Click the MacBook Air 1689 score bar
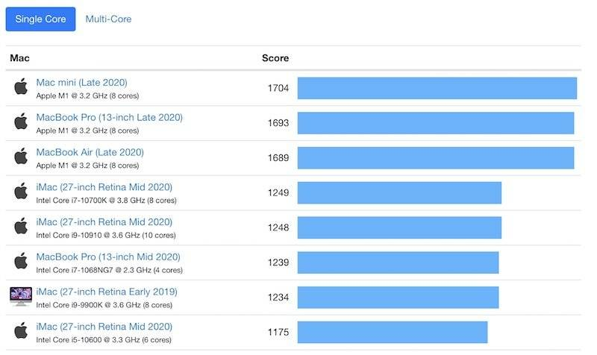Screen dimensions: 597x355 (435, 157)
